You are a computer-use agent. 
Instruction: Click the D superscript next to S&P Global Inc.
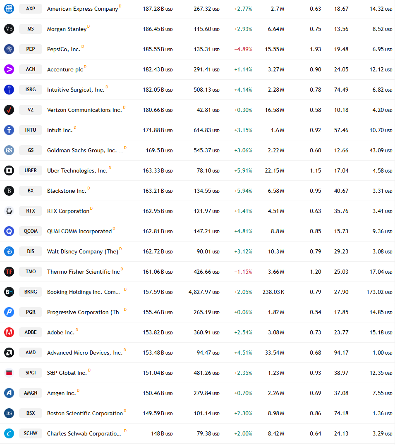click(x=89, y=370)
